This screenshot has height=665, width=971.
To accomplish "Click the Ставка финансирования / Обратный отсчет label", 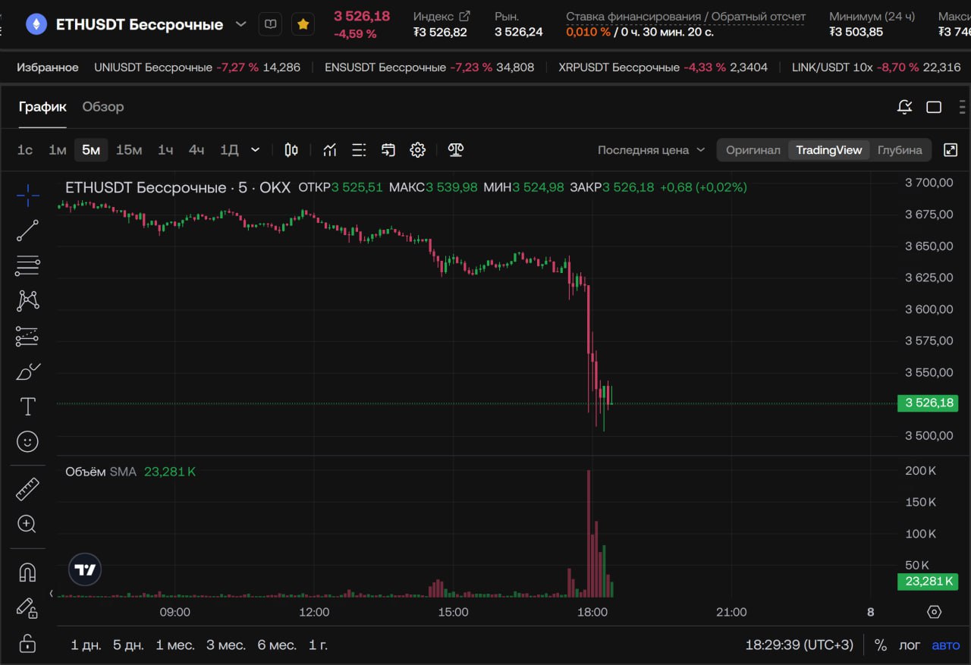I will (686, 16).
